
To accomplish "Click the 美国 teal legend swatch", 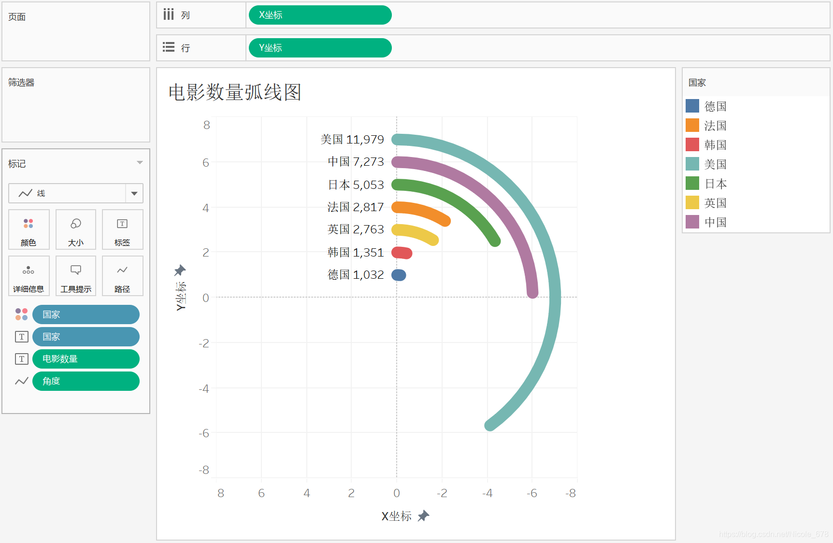I will 692,164.
